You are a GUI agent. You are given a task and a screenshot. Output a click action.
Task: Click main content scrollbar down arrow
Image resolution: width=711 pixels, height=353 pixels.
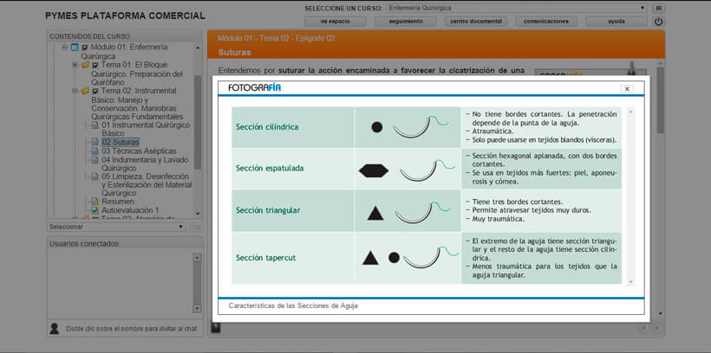click(660, 313)
